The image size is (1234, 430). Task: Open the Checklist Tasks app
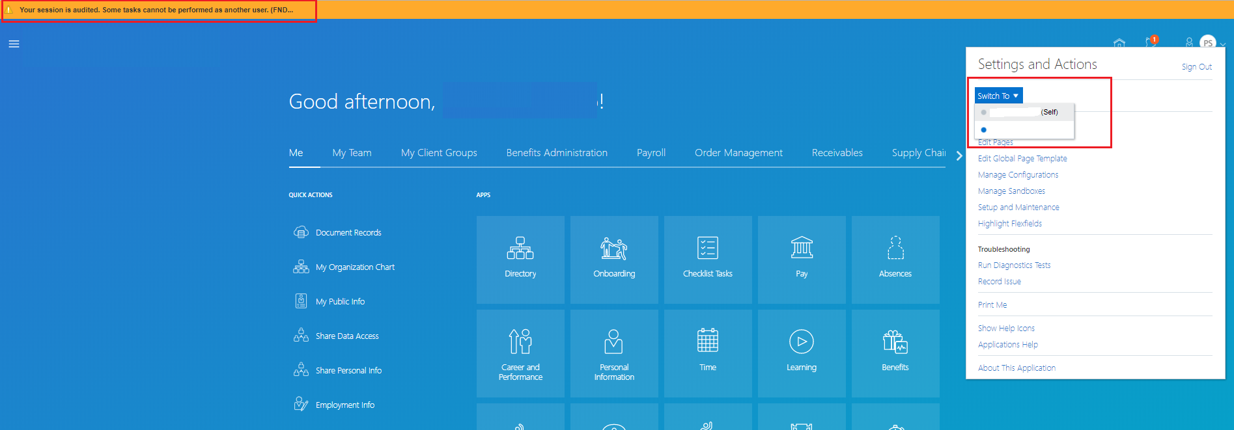[x=707, y=259]
